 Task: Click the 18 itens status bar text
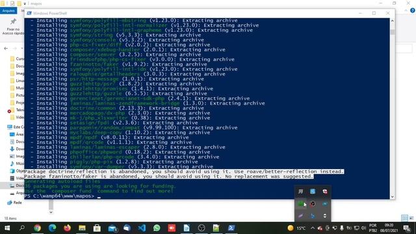tap(10, 218)
